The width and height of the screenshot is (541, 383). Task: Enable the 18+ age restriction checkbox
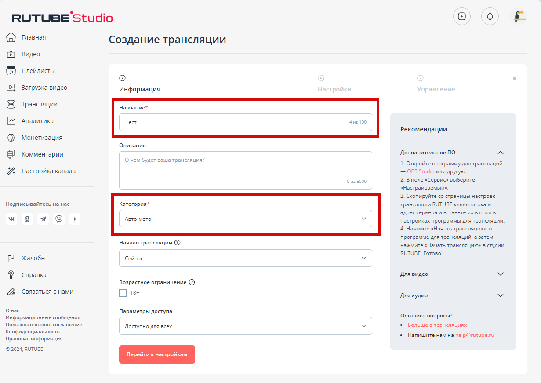(x=123, y=293)
